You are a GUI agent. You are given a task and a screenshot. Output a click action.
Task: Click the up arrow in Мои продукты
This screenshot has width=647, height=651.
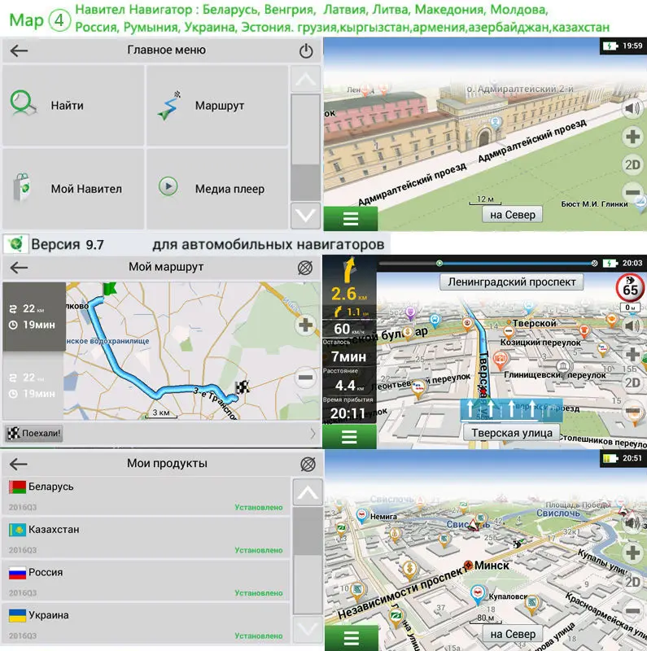[x=308, y=492]
